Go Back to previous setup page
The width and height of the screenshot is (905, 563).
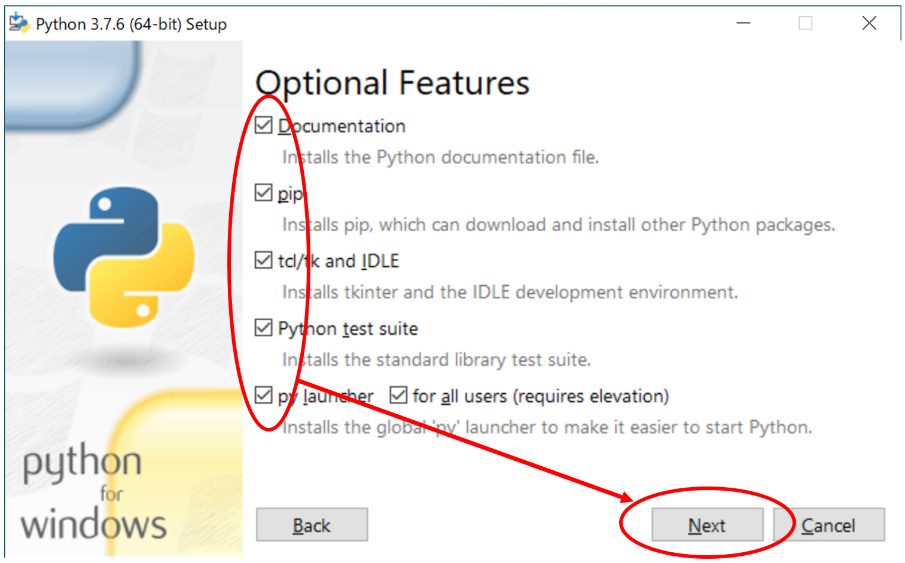(x=312, y=525)
